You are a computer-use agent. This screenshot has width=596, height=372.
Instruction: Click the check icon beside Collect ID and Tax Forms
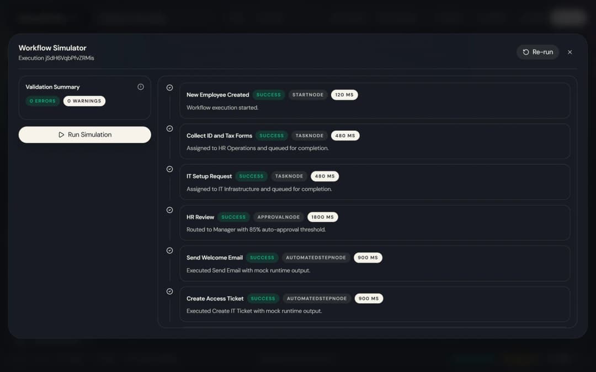pyautogui.click(x=170, y=128)
